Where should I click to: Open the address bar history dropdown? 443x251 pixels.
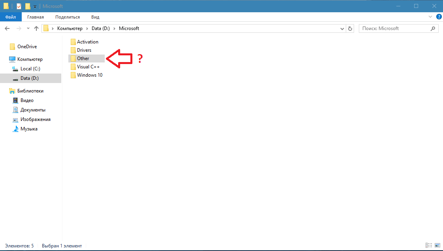click(x=342, y=28)
